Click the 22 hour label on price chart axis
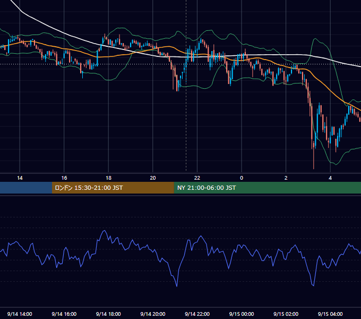 point(197,178)
